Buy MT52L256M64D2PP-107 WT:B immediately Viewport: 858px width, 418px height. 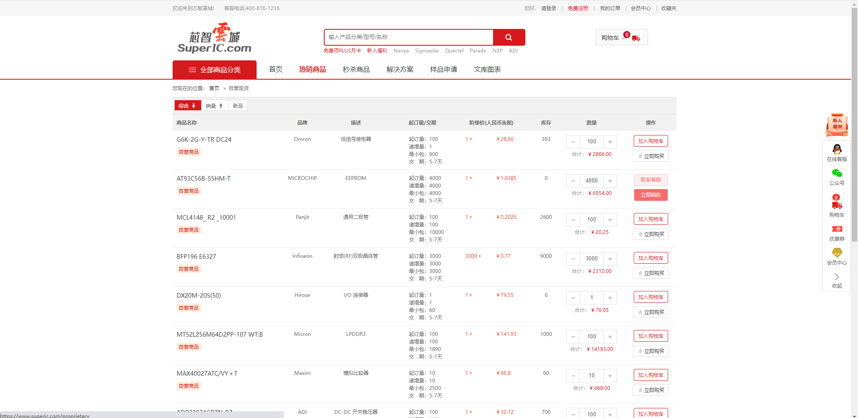point(651,351)
